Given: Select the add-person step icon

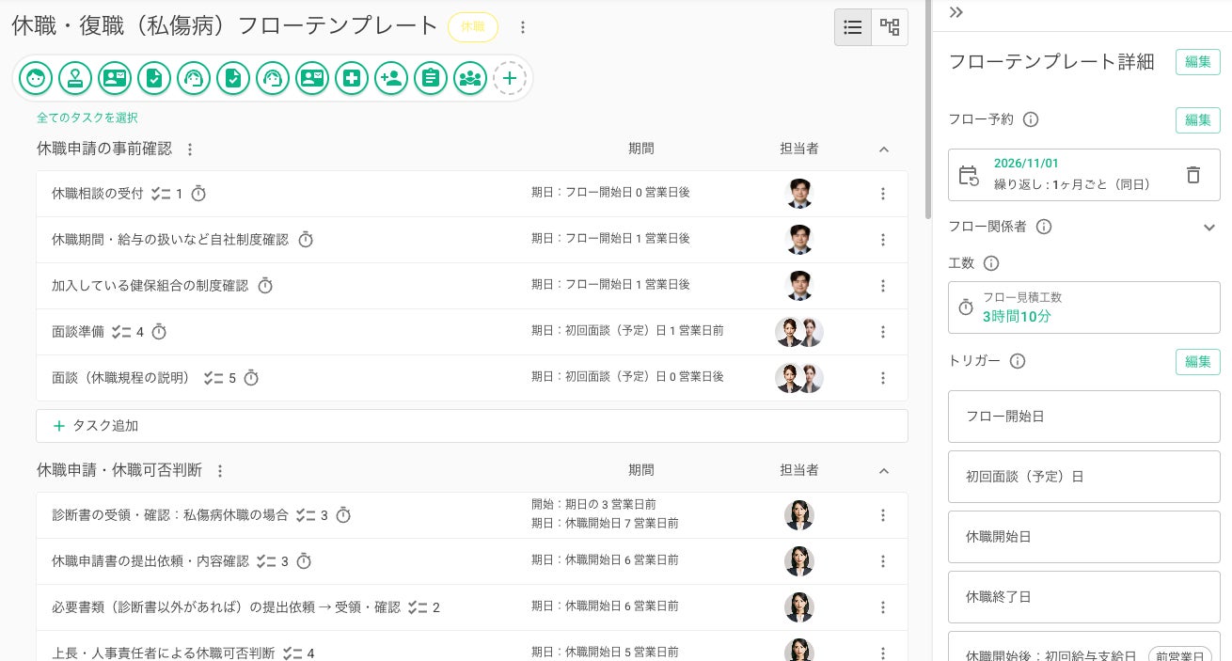Looking at the screenshot, I should click(391, 78).
